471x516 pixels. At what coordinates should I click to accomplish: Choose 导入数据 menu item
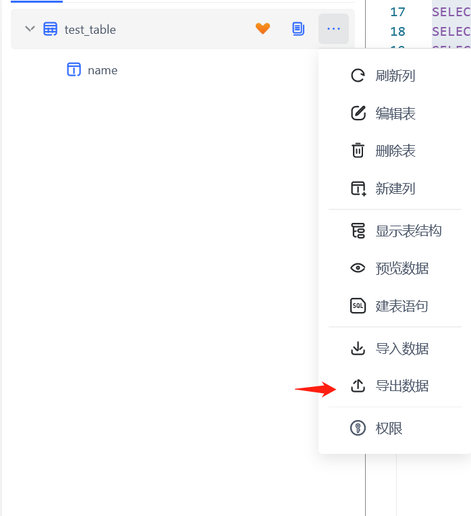tap(395, 349)
